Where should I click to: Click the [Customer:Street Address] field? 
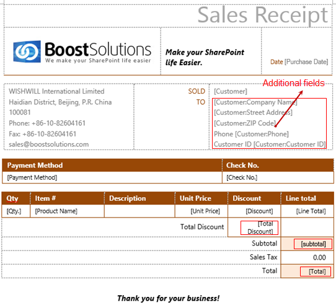253,113
